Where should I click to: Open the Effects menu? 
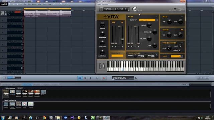(34, 4)
